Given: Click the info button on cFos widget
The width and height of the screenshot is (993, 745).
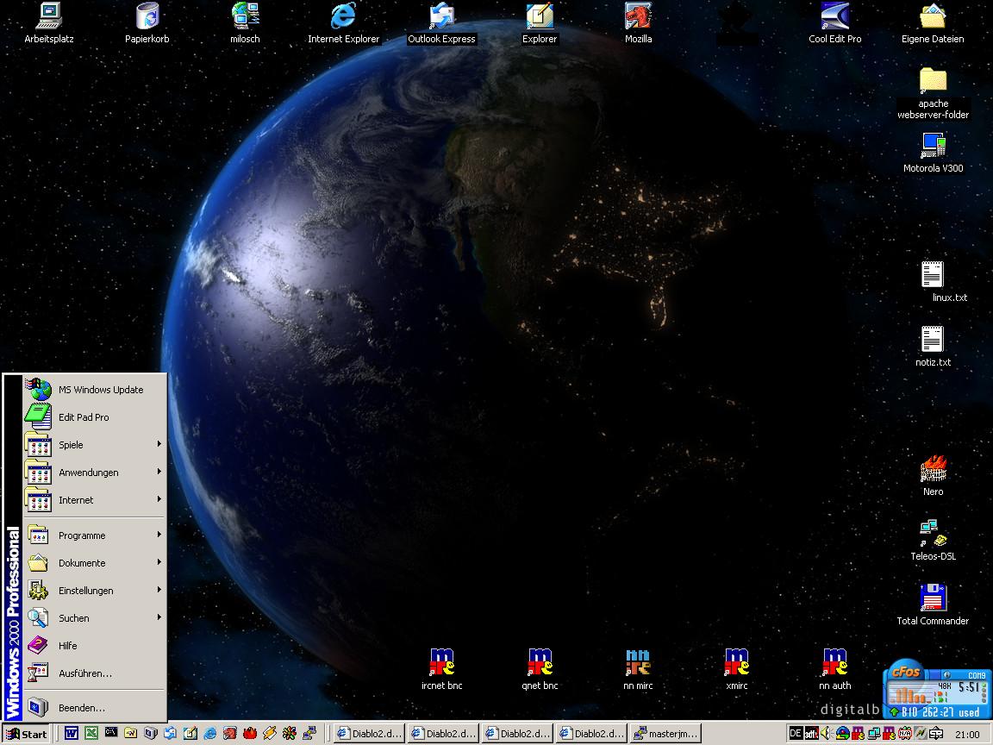Looking at the screenshot, I should pyautogui.click(x=946, y=674).
